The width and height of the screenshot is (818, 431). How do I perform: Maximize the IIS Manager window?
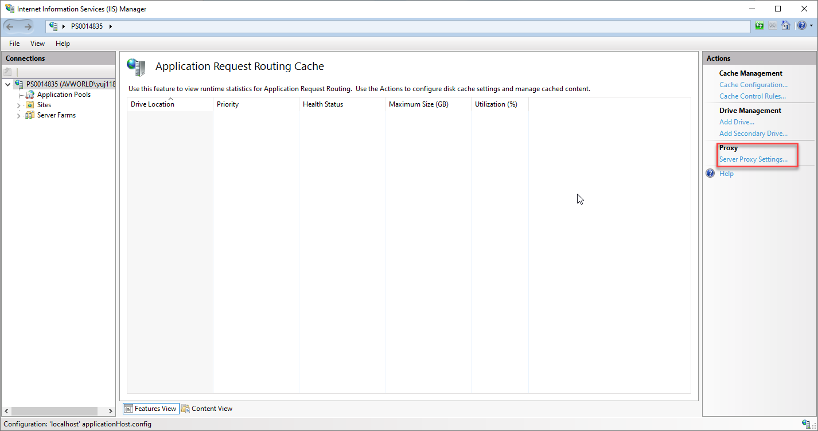778,9
